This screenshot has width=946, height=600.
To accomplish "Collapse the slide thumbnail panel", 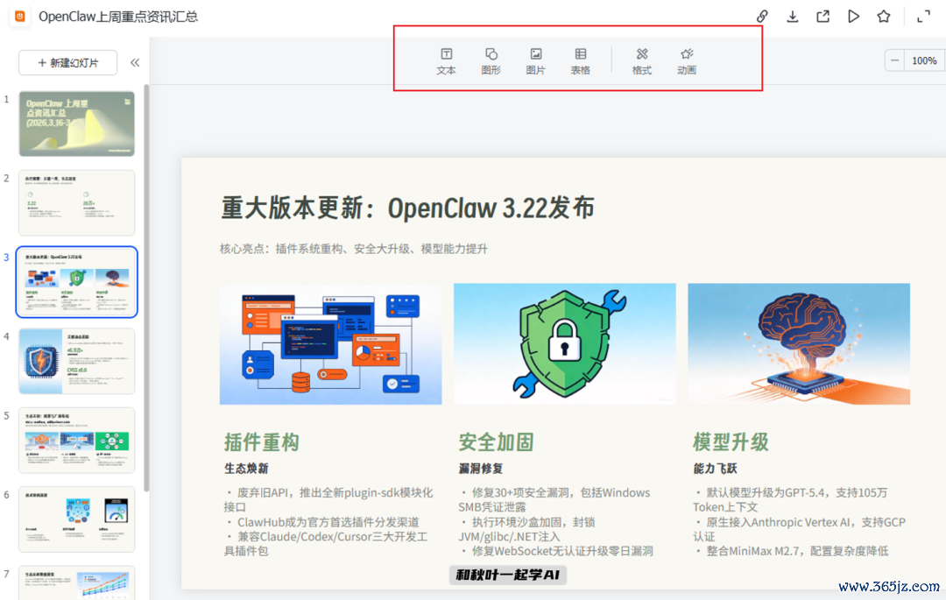I will [135, 63].
